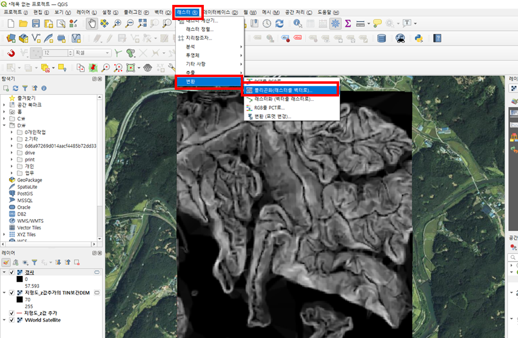Click the Zoom Full extent icon
This screenshot has width=518, height=338.
click(142, 24)
